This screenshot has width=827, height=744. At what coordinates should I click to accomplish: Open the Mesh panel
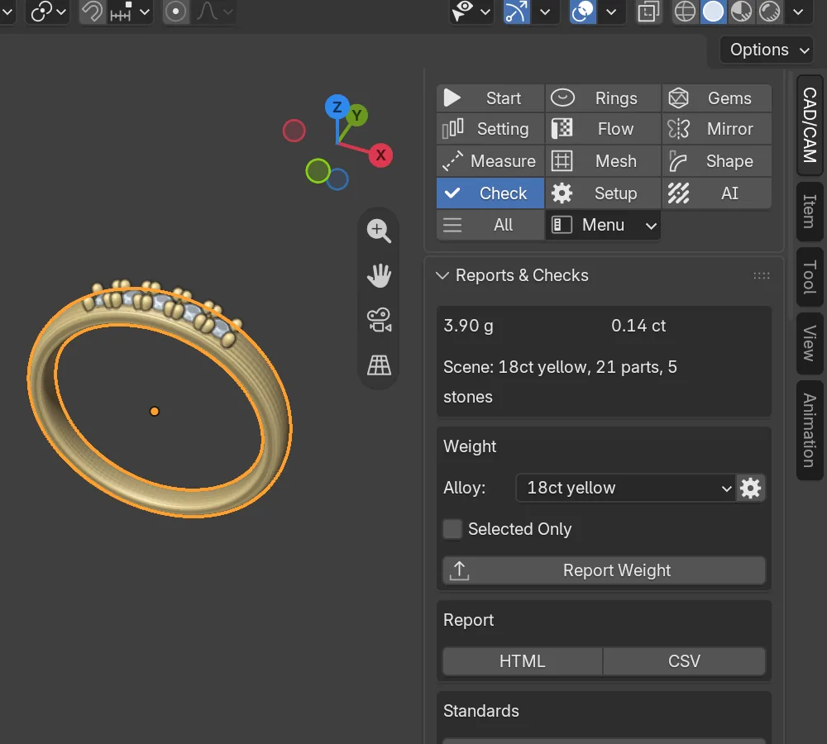coord(603,161)
